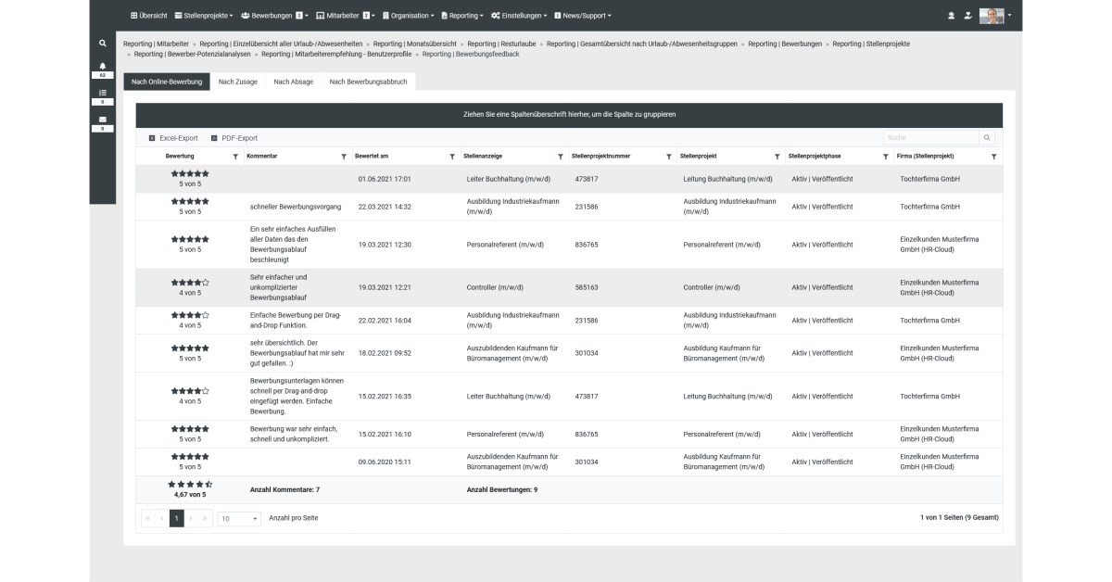
Task: Switch to the Nach Zusage tab
Action: click(x=237, y=82)
